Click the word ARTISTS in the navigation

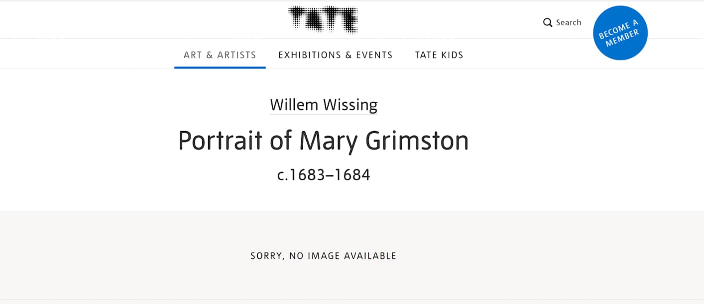[x=236, y=55]
